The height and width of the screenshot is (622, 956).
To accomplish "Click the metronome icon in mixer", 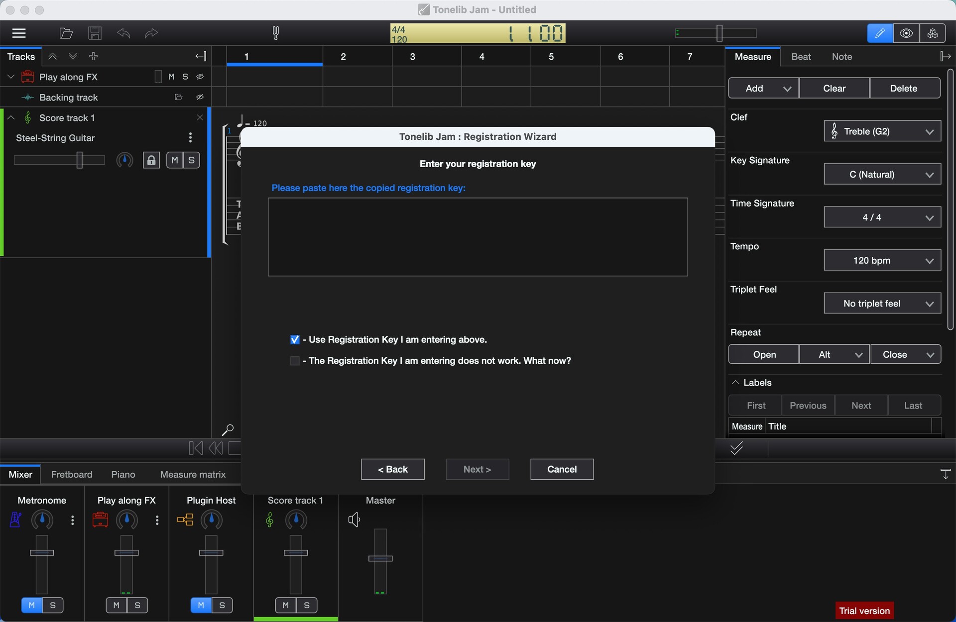I will tap(15, 520).
